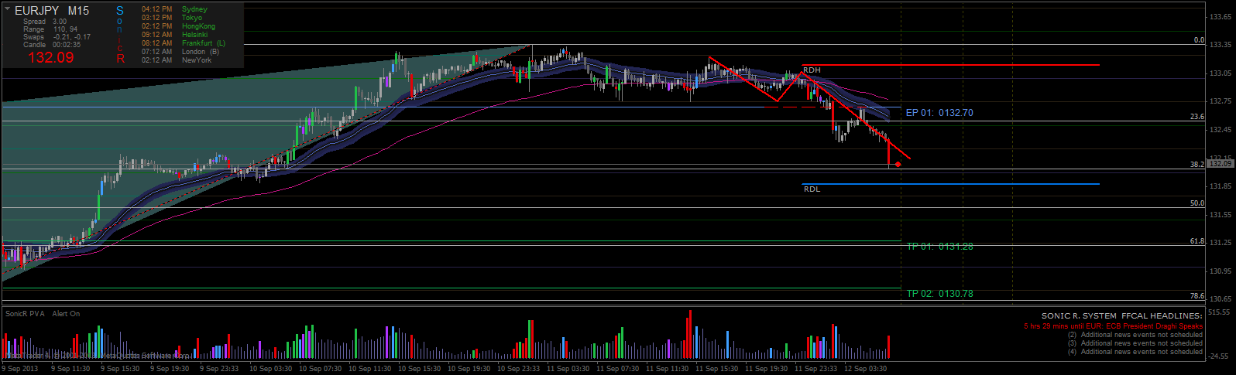The height and width of the screenshot is (375, 1236).
Task: Select the TP 02: 0130.78 target label
Action: (x=939, y=294)
